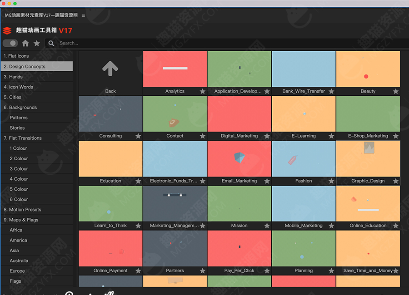Click the search magnifier icon

(51, 43)
